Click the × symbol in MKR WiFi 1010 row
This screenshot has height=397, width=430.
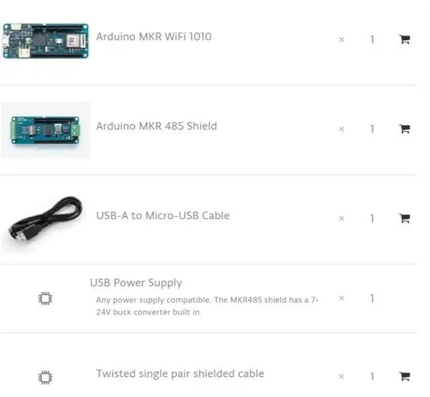[x=341, y=40]
